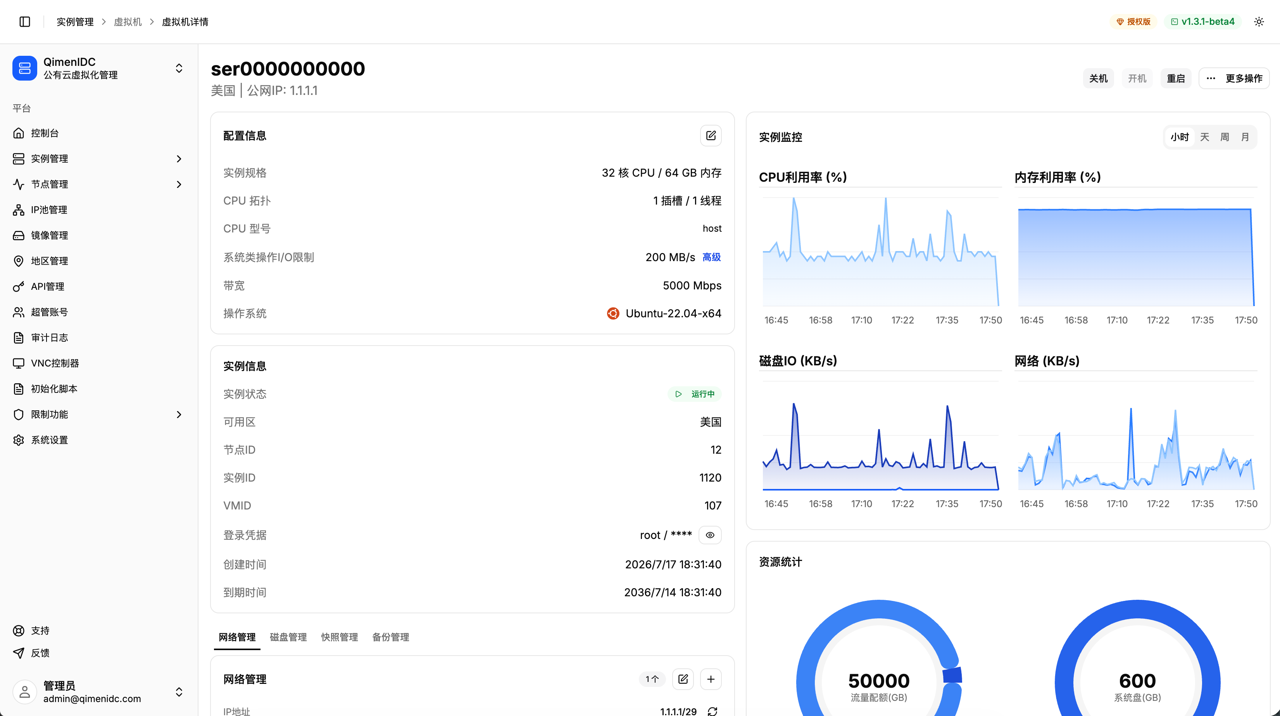Click the CPU利用率 chart
The image size is (1280, 716).
click(880, 252)
